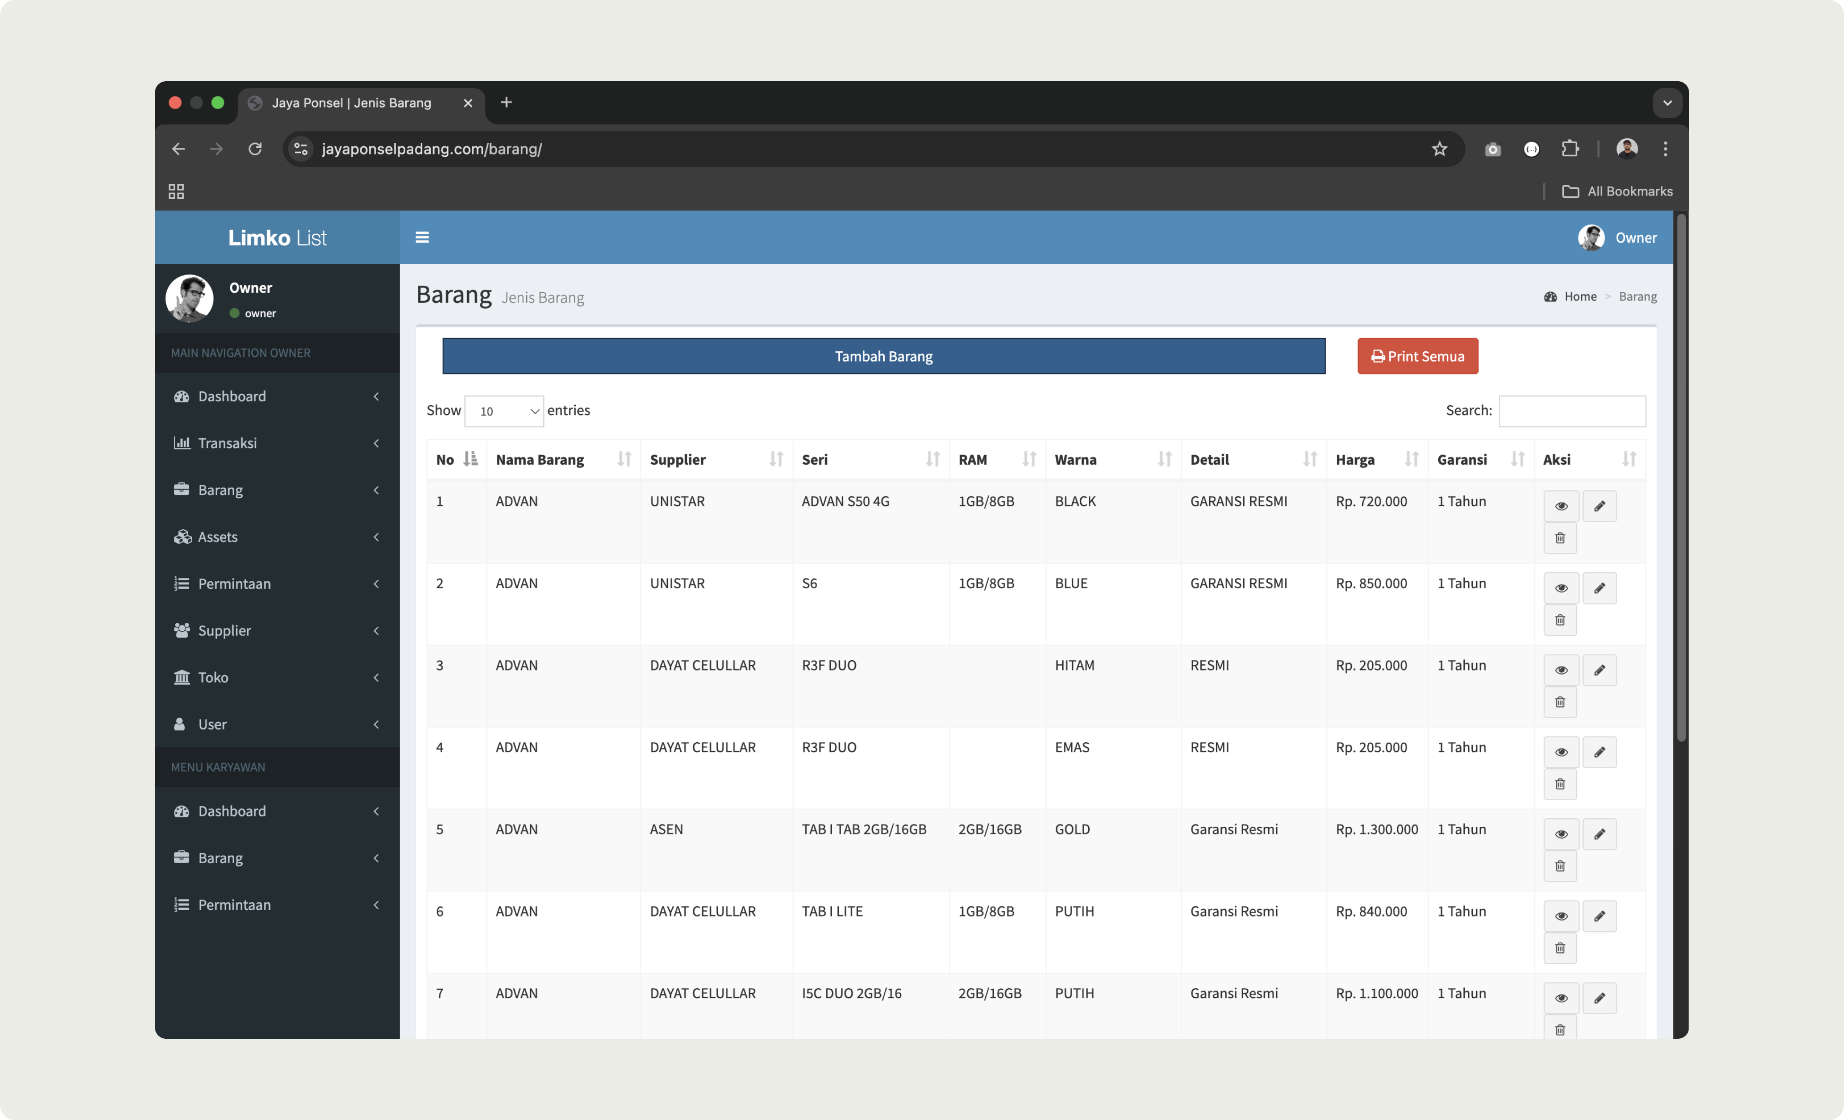Viewport: 1844px width, 1120px height.
Task: Open browser extensions puzzle icon
Action: point(1570,149)
